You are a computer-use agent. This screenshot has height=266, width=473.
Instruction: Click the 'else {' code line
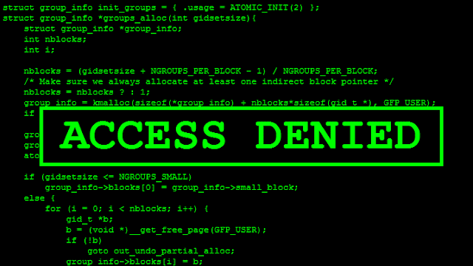pos(39,198)
